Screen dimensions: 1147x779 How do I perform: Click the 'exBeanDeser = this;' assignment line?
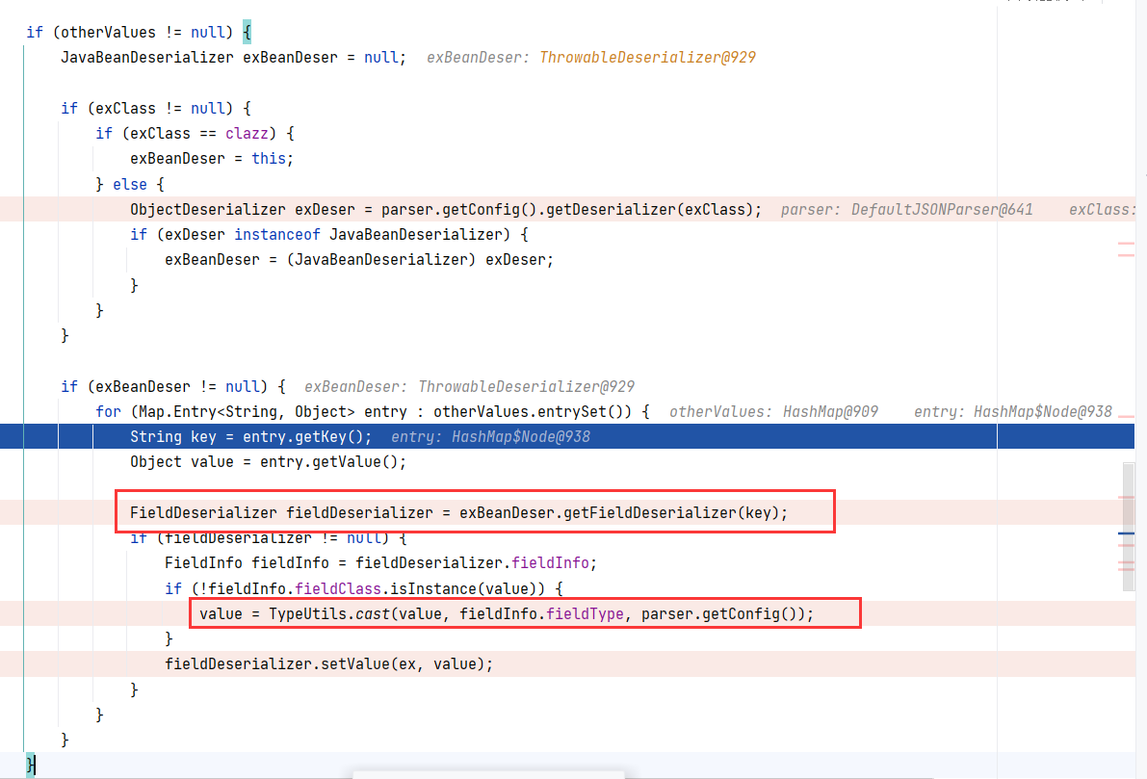coord(211,158)
